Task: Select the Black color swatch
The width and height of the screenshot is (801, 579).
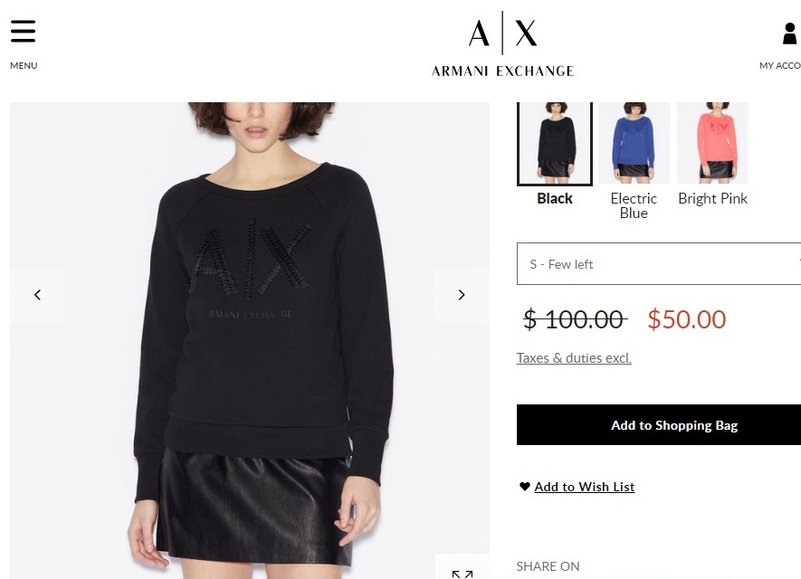Action: 555,144
